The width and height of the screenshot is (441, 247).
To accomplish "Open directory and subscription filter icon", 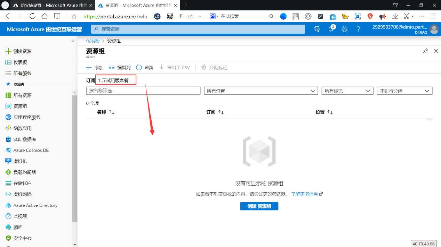I will pyautogui.click(x=317, y=29).
